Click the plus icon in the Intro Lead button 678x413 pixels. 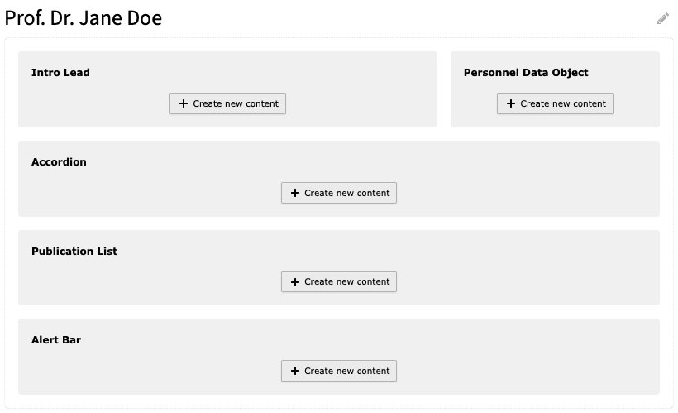point(183,104)
